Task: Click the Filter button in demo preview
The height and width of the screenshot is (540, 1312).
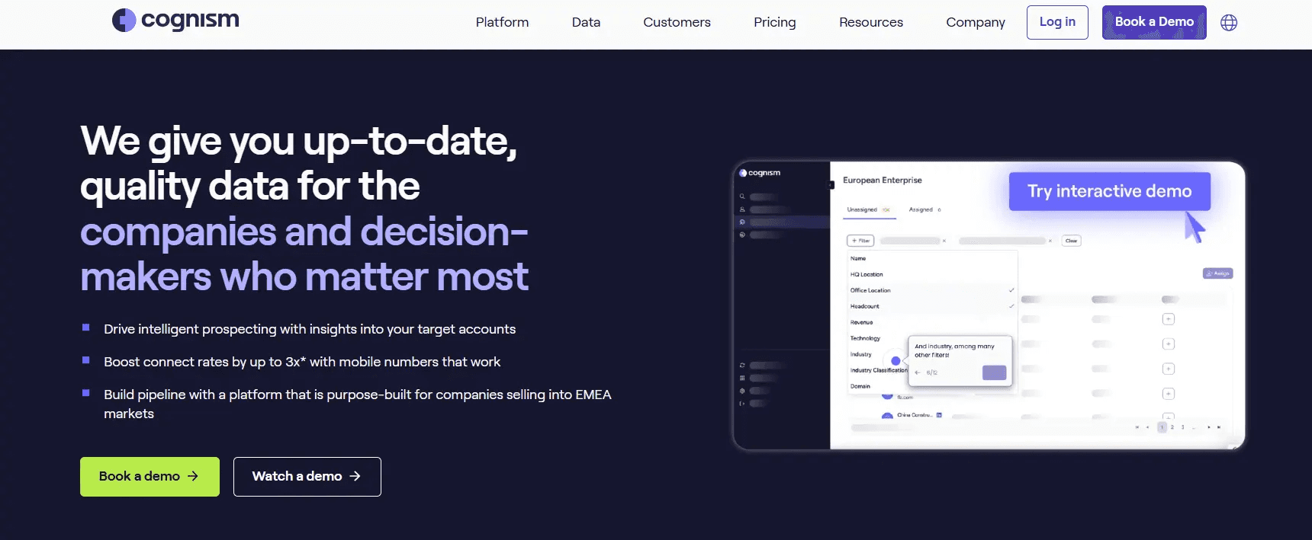Action: tap(860, 241)
